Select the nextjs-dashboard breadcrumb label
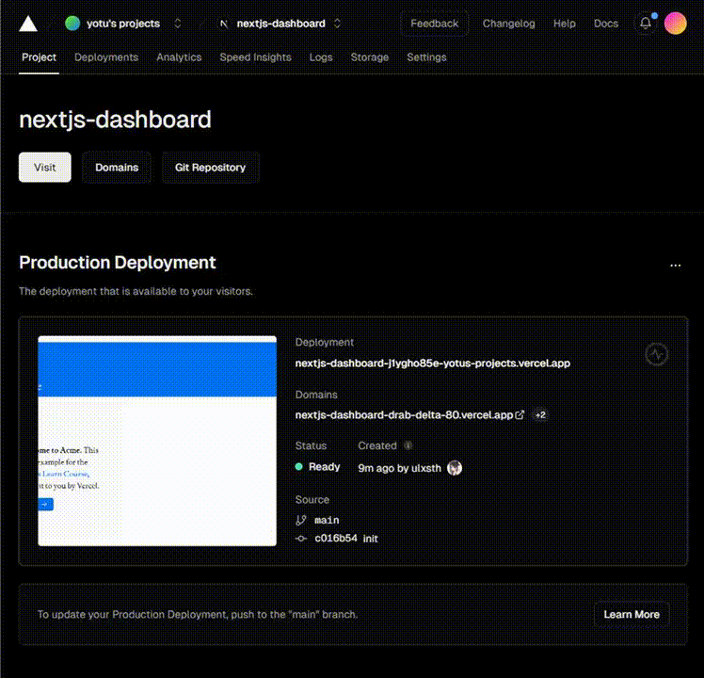The width and height of the screenshot is (704, 678). coord(281,24)
